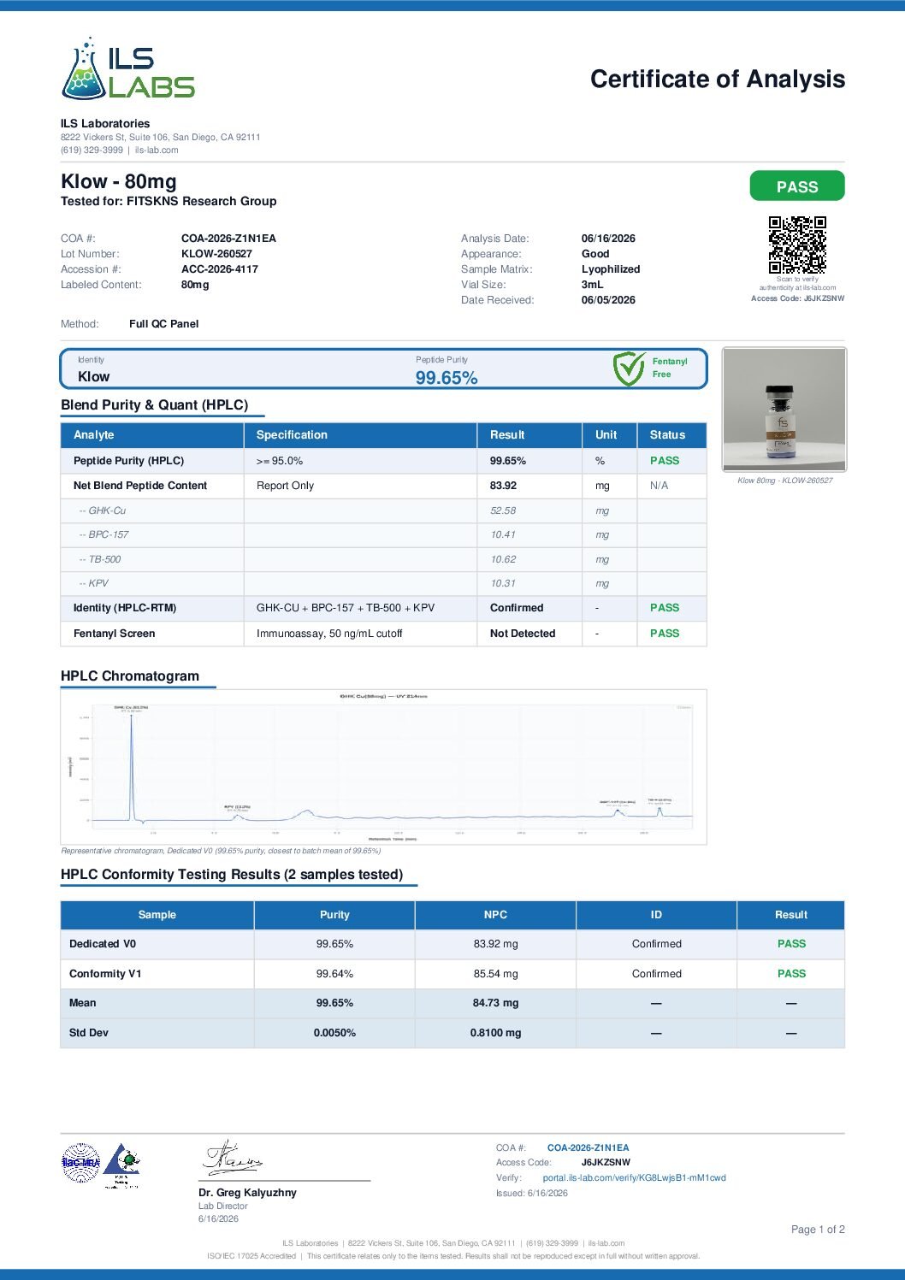The width and height of the screenshot is (905, 1280).
Task: Click the Access Code J6JKZSNW in footer
Action: tap(606, 1162)
